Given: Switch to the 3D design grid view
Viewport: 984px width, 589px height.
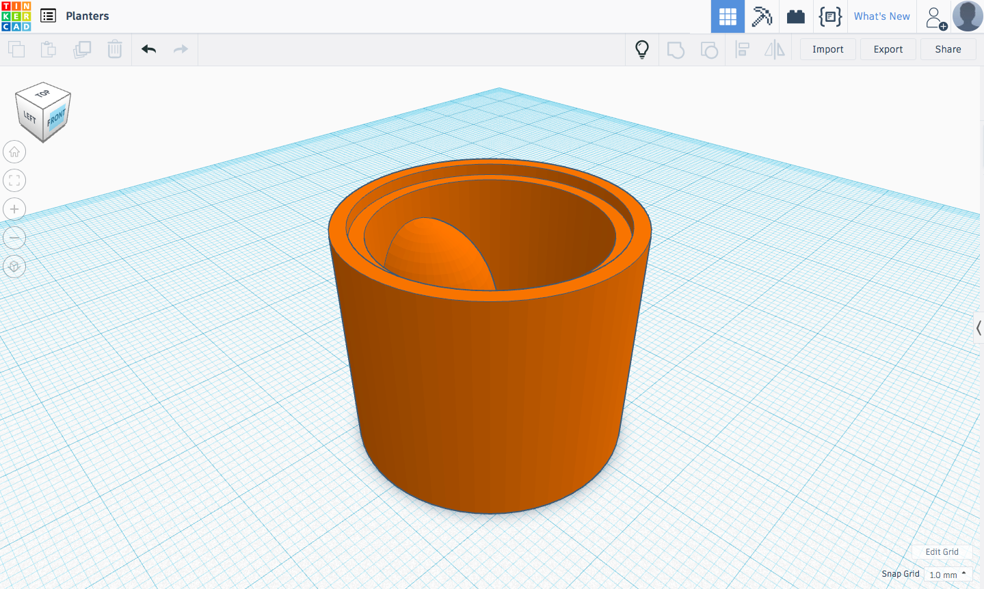Looking at the screenshot, I should pyautogui.click(x=728, y=16).
